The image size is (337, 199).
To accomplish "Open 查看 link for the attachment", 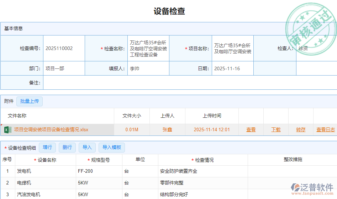I will (x=251, y=130).
